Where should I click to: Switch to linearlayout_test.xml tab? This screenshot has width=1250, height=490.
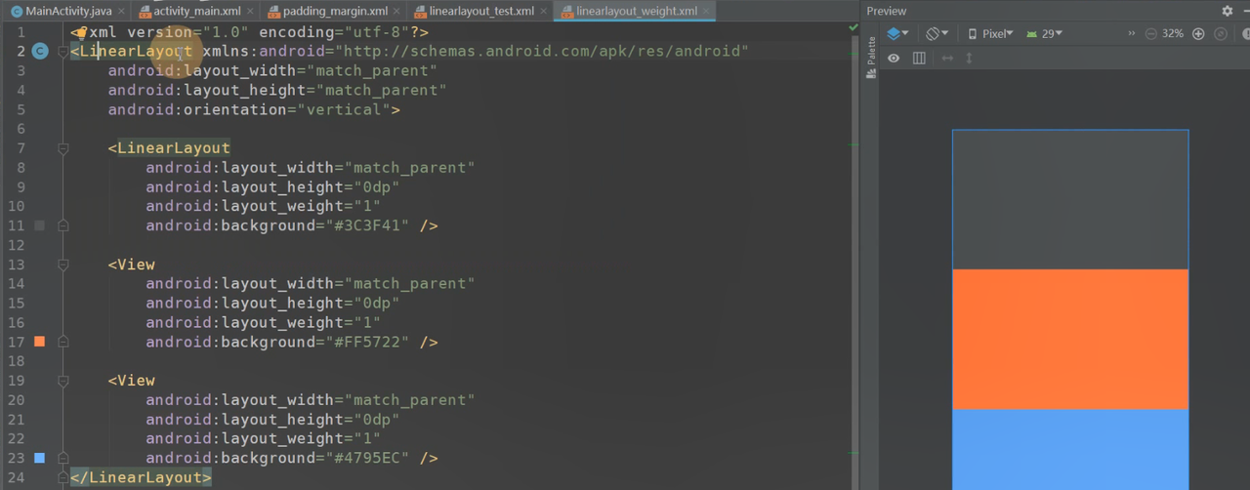pos(479,11)
